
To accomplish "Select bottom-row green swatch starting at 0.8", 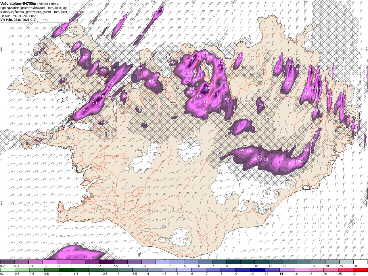I will (x=52, y=270).
